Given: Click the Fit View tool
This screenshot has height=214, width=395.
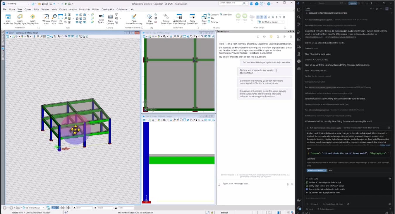Looking at the screenshot, I should [61, 19].
